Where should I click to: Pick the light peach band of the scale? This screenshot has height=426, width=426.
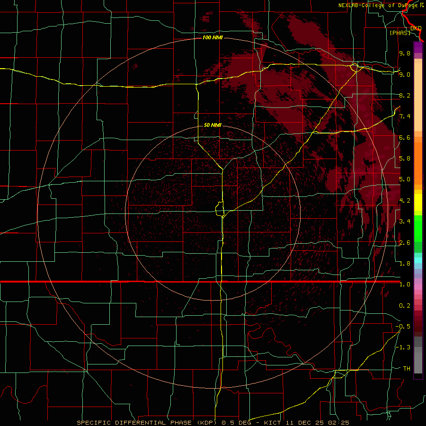point(418,97)
